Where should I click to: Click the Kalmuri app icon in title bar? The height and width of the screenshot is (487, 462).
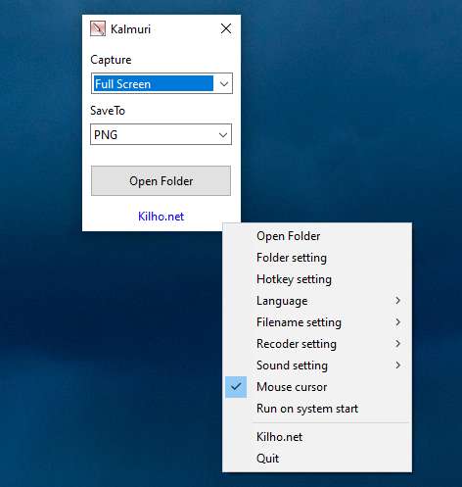(98, 28)
